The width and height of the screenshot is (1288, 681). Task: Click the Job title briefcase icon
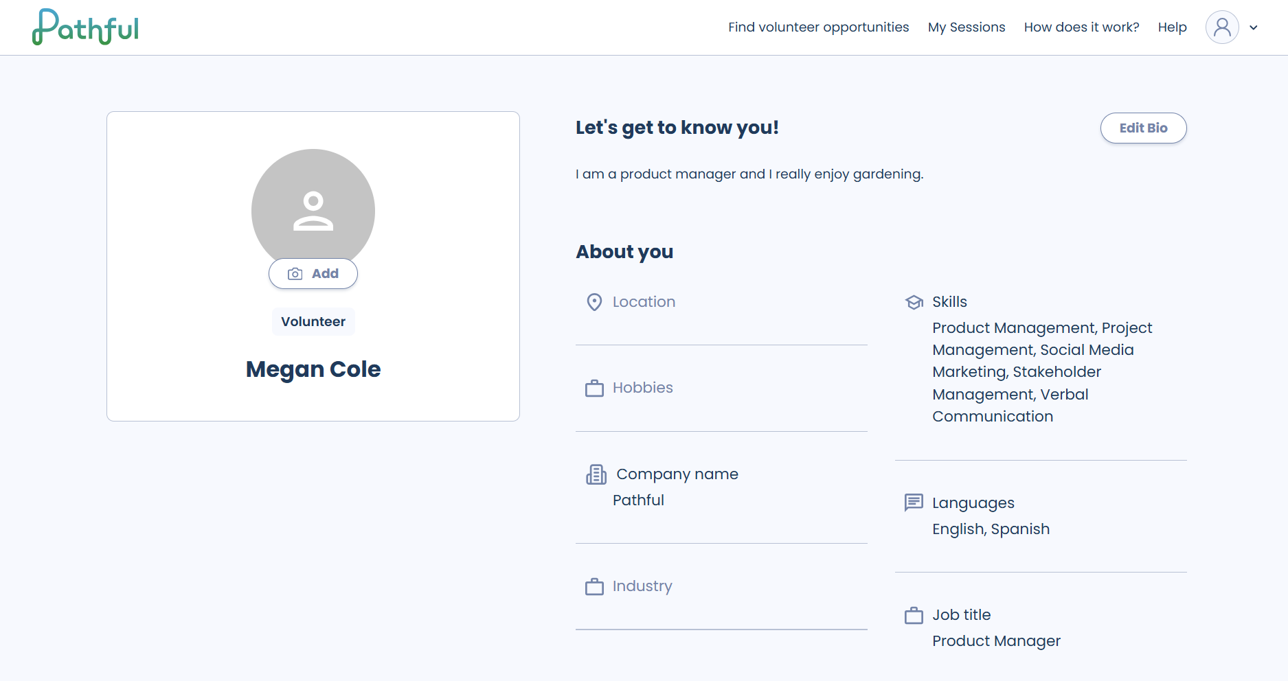click(914, 616)
